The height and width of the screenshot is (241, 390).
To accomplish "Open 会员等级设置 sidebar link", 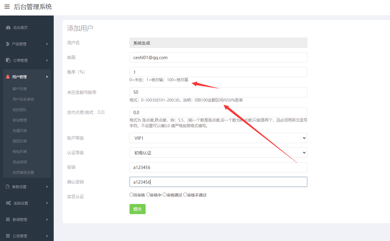I will coord(23,172).
